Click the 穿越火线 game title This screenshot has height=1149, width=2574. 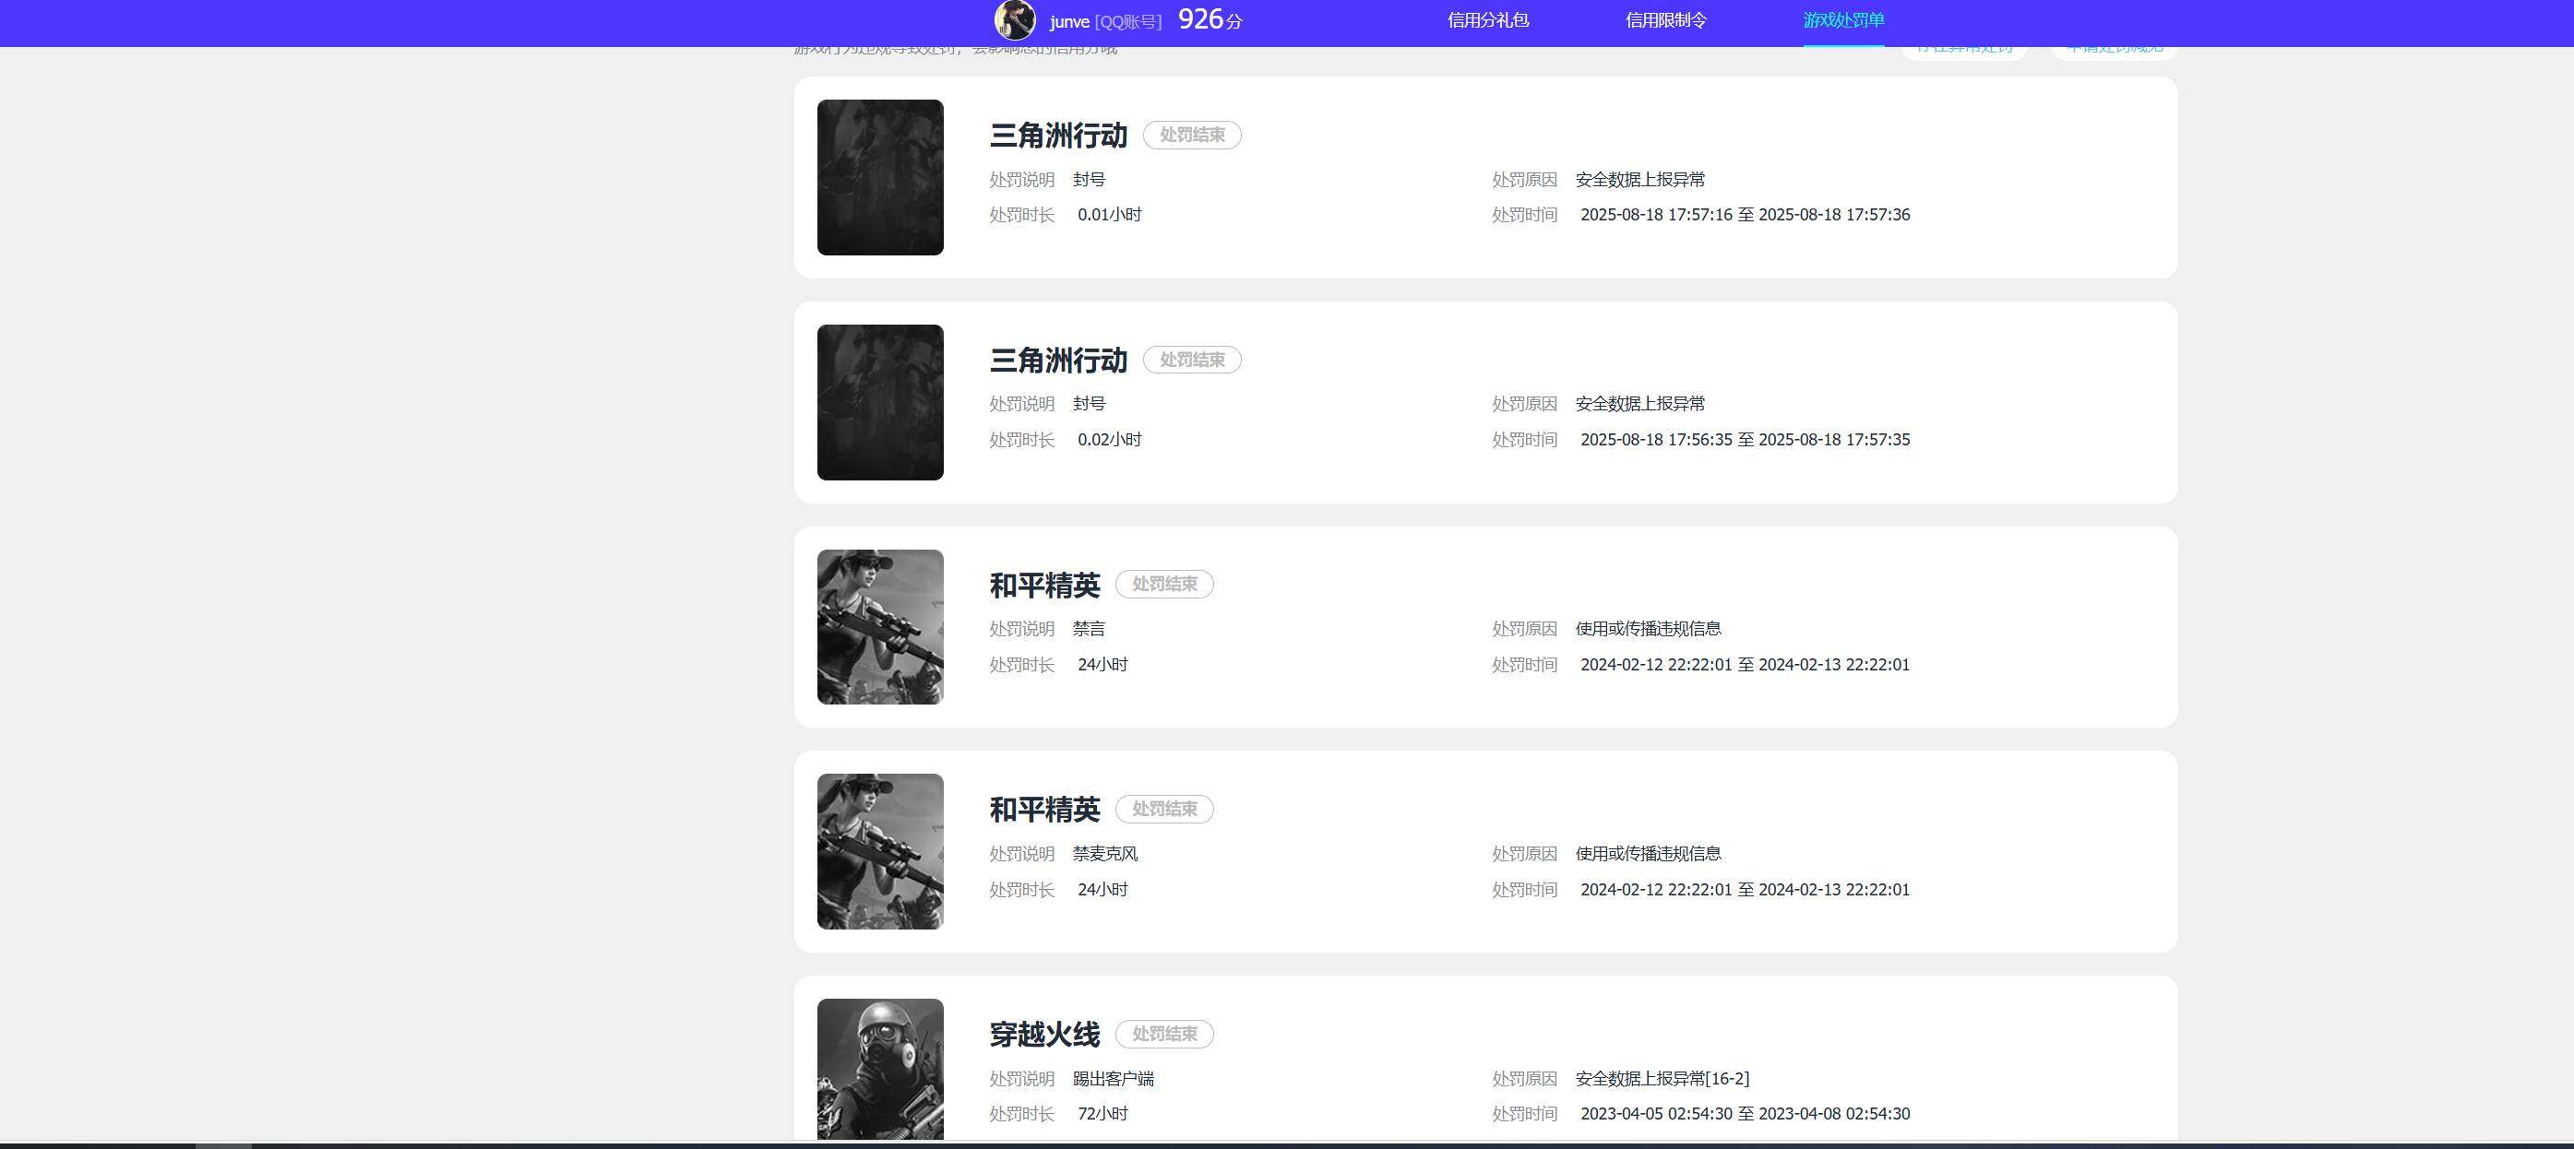(1044, 1034)
